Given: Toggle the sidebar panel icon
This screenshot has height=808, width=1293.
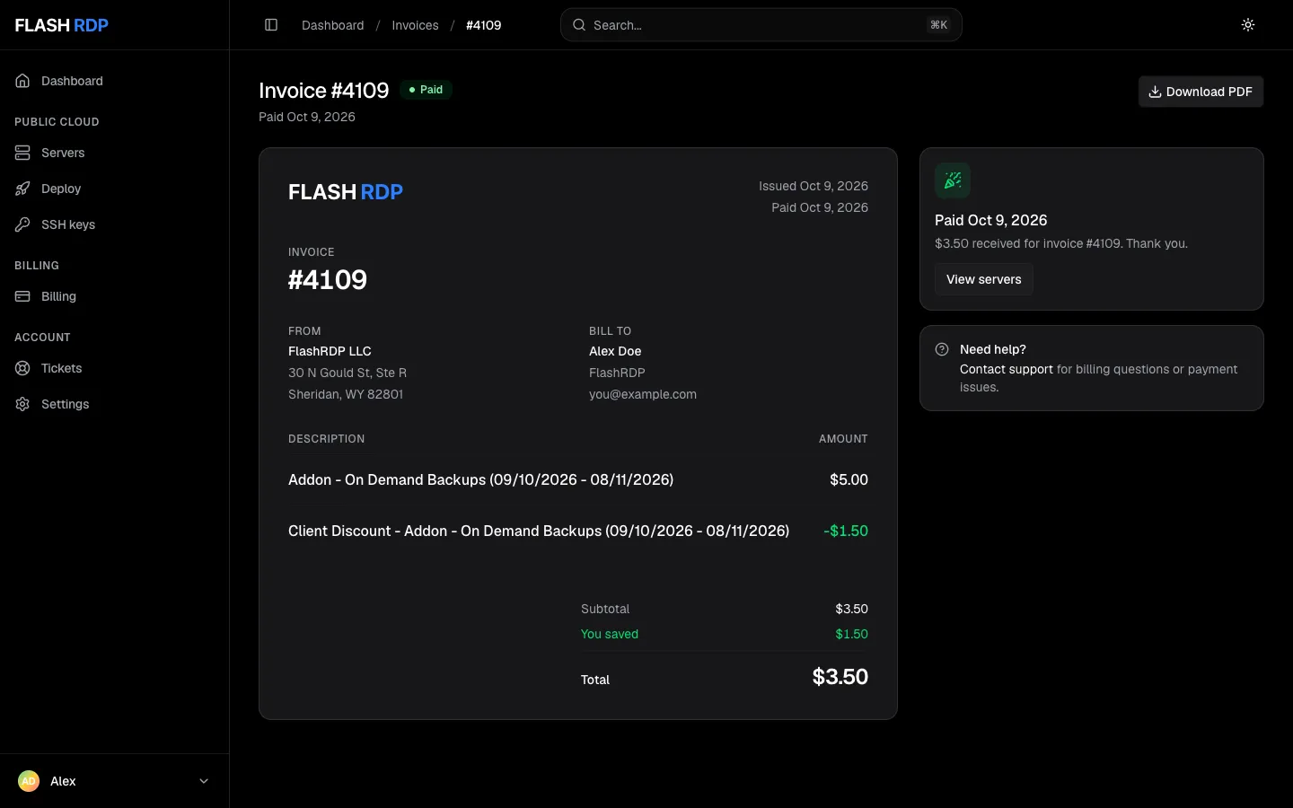Looking at the screenshot, I should click(271, 25).
